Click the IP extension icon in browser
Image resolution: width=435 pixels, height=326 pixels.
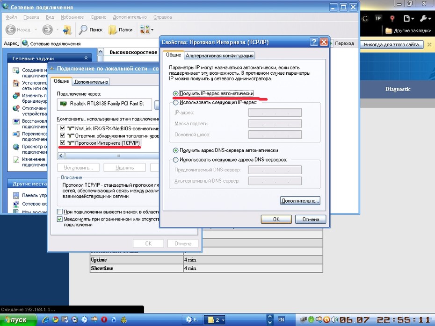378,18
